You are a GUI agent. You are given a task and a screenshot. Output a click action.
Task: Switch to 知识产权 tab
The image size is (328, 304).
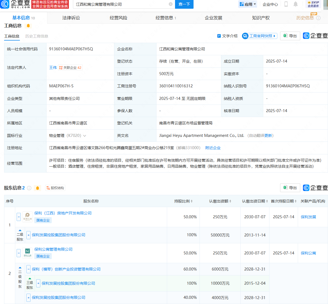coord(261,18)
